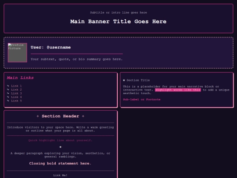The height and width of the screenshot is (178, 237).
Task: Click the 'Sub-label or Footnote' pink text
Action: [x=142, y=99]
